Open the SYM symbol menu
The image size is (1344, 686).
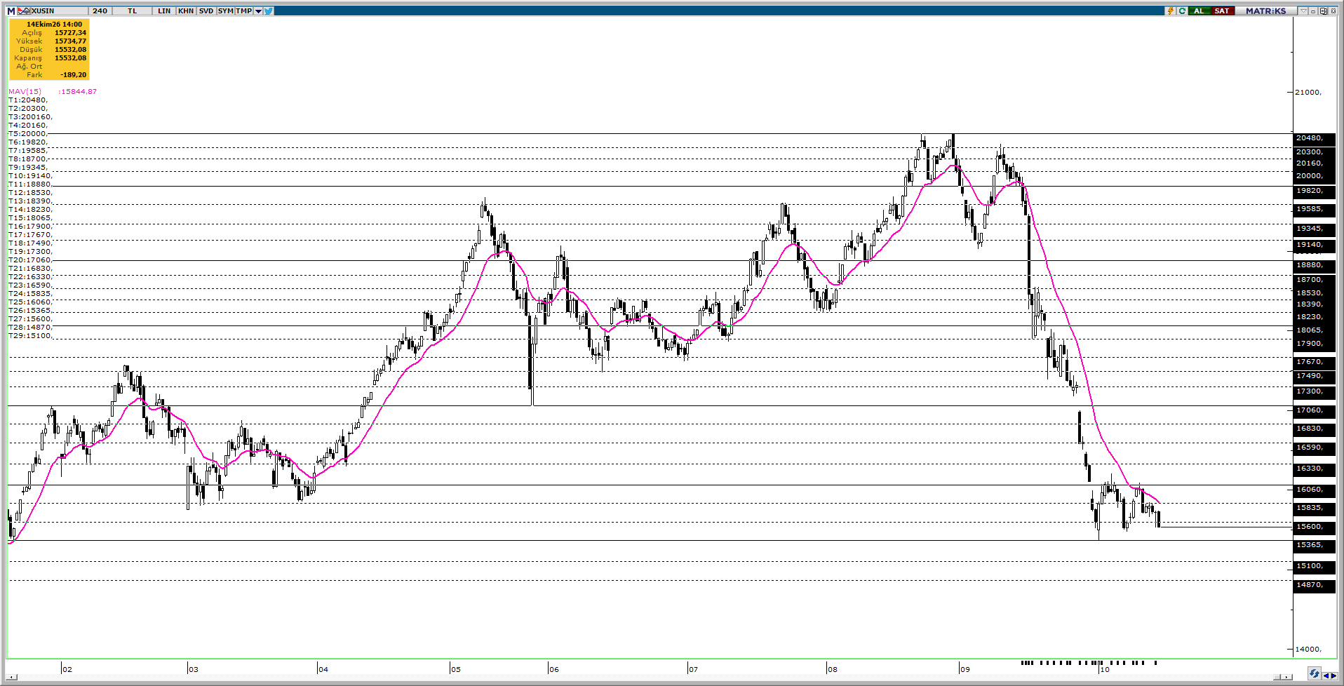[226, 11]
